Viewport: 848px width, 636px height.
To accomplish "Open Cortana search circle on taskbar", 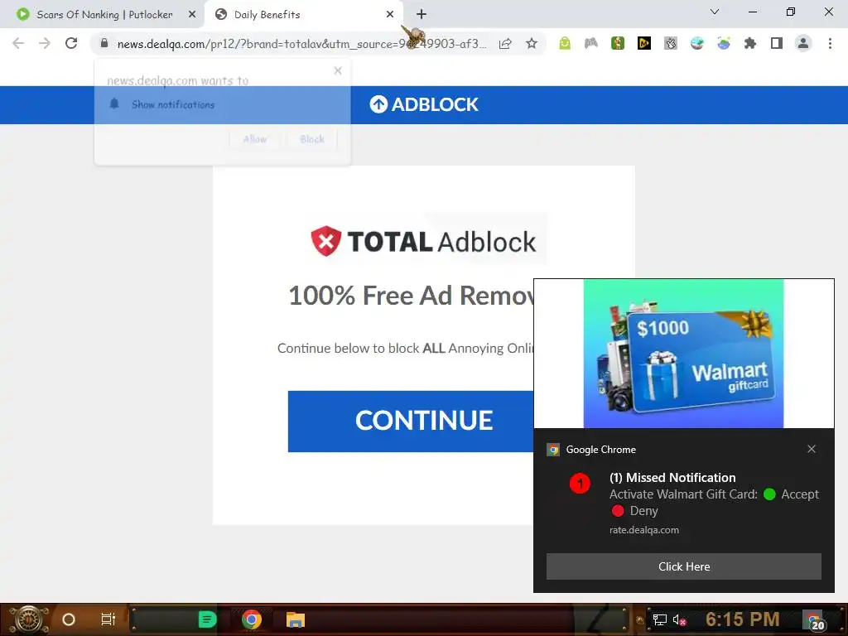I will (x=69, y=619).
